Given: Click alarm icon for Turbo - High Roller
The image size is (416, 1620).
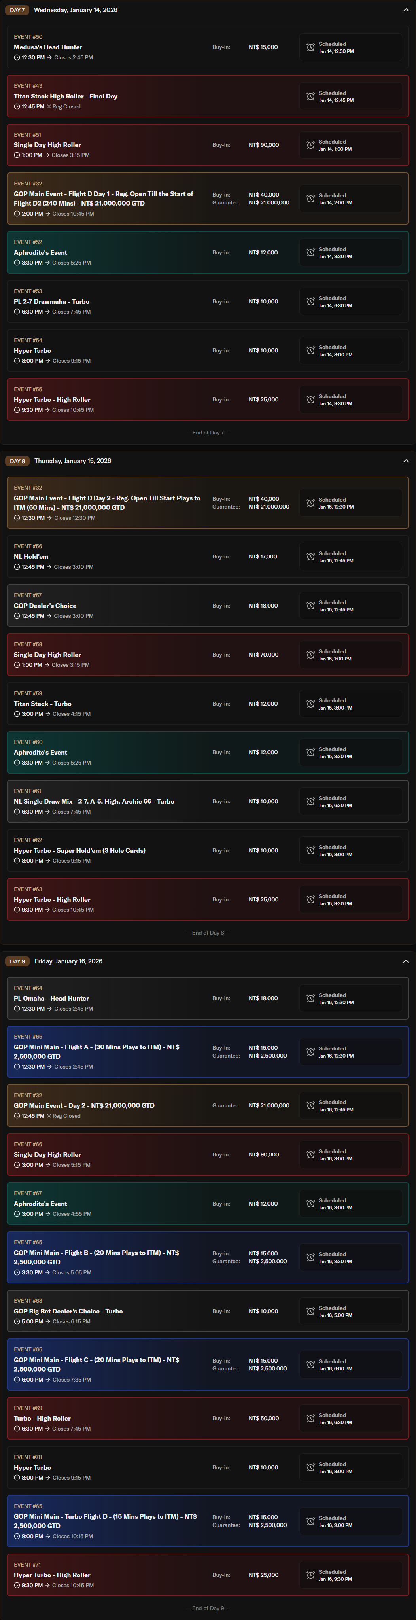Looking at the screenshot, I should (x=310, y=1418).
